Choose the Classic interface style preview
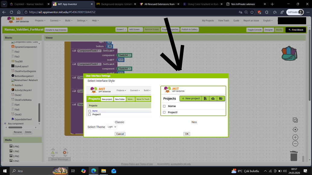This screenshot has width=312, height=175. [119, 101]
